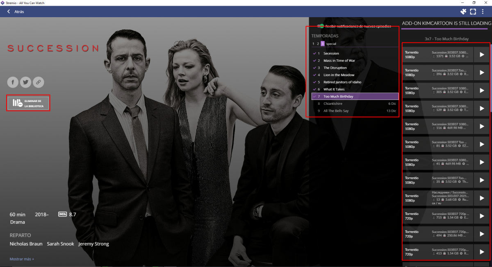Toggle watched checkmark for The Disruption
Screen dimensions: 492x267
tap(314, 68)
